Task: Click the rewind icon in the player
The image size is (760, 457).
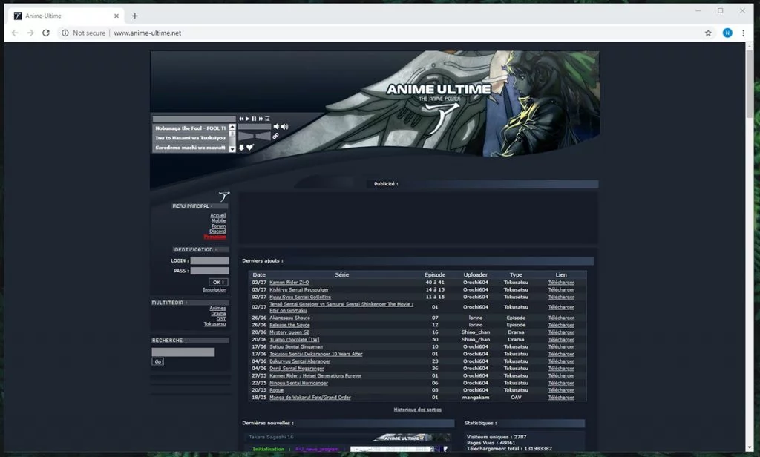Action: [x=241, y=119]
